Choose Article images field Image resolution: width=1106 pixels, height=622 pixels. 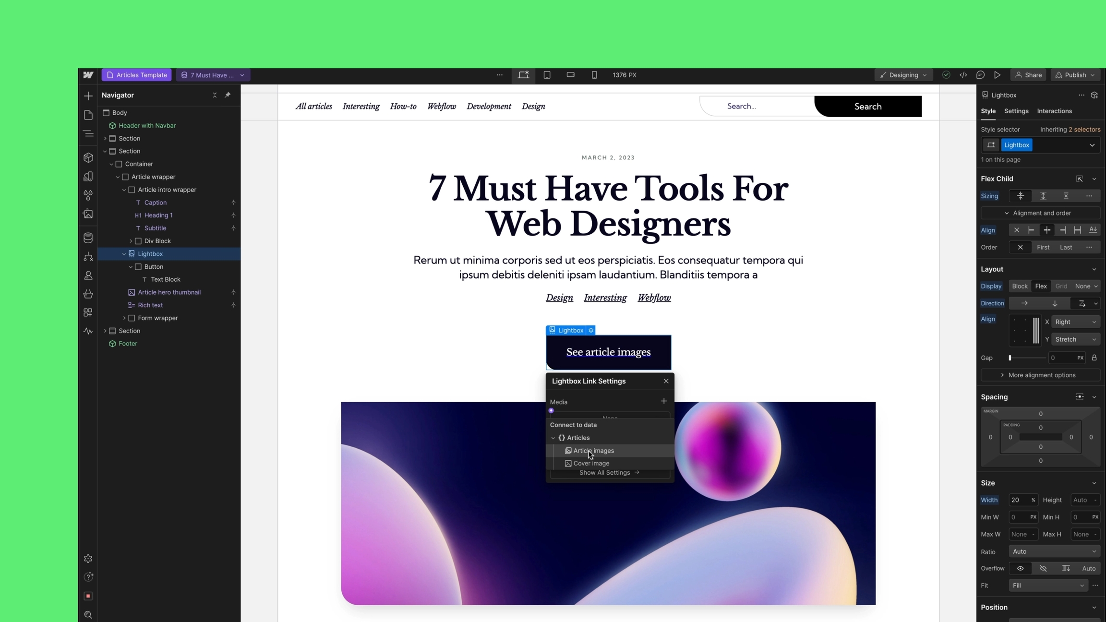tap(593, 451)
